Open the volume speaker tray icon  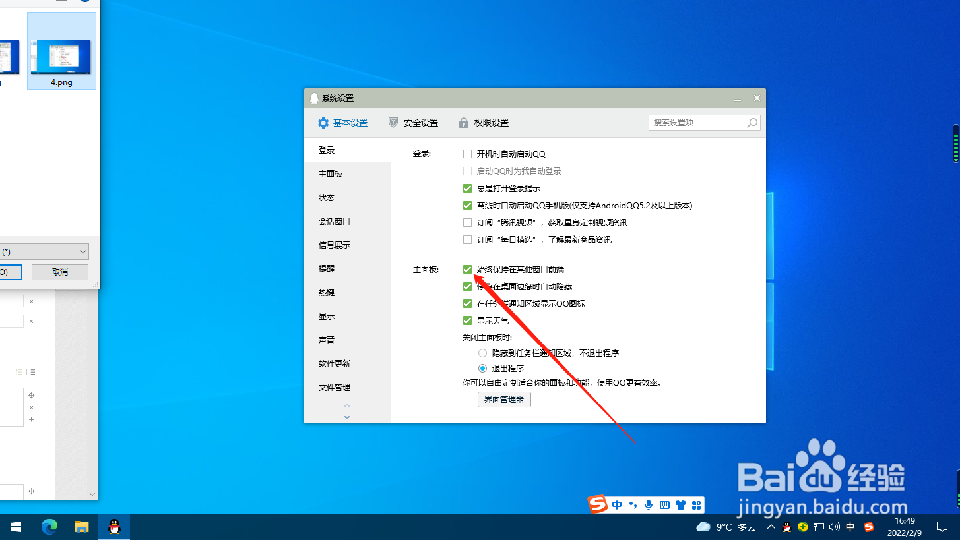point(835,527)
